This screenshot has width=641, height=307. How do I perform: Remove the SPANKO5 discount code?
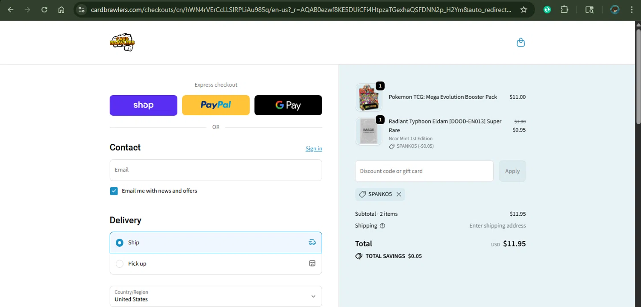[x=399, y=194]
